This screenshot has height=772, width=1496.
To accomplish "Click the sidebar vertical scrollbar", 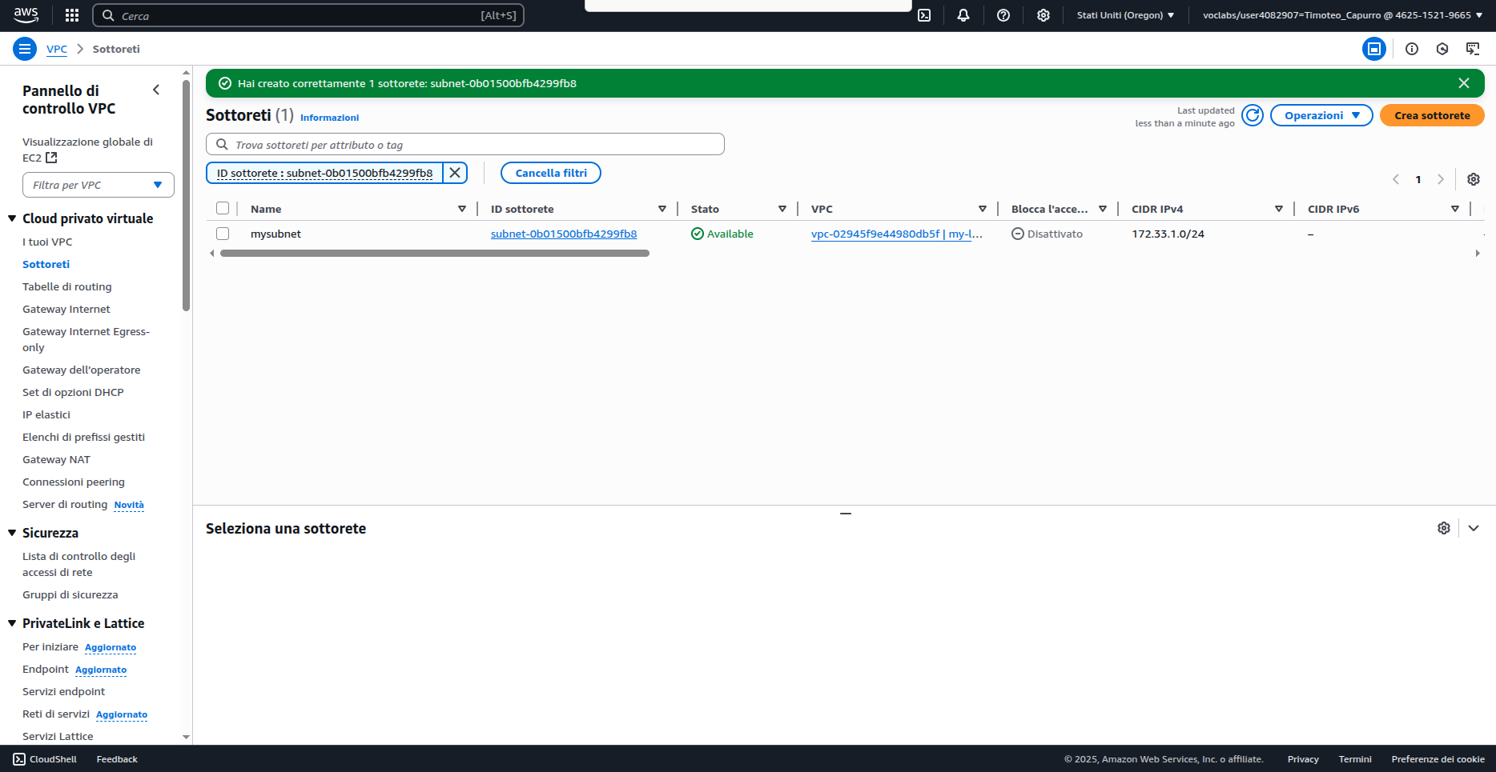I will point(186,195).
